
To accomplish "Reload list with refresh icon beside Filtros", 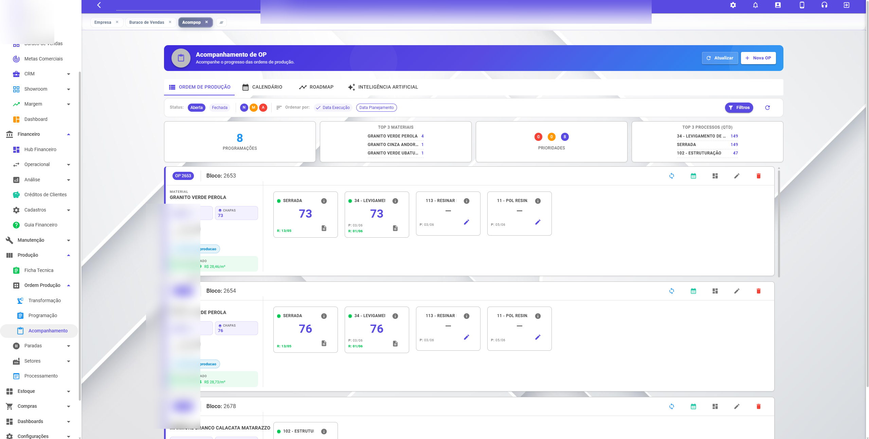I will click(767, 108).
